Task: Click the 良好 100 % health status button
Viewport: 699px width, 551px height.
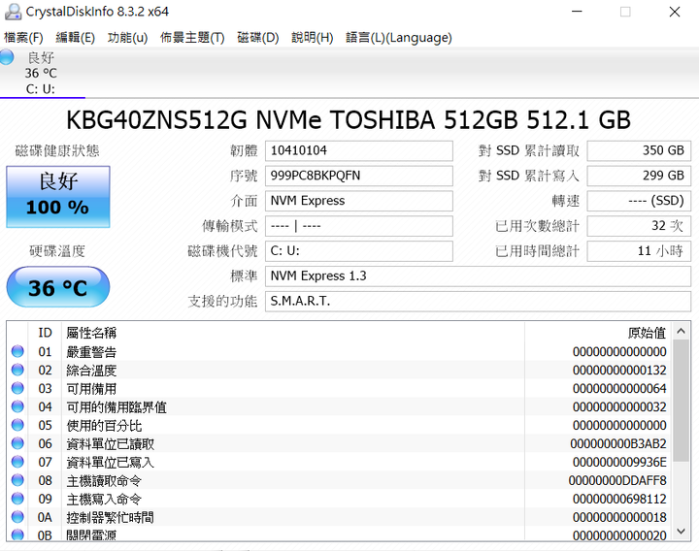Action: point(58,197)
